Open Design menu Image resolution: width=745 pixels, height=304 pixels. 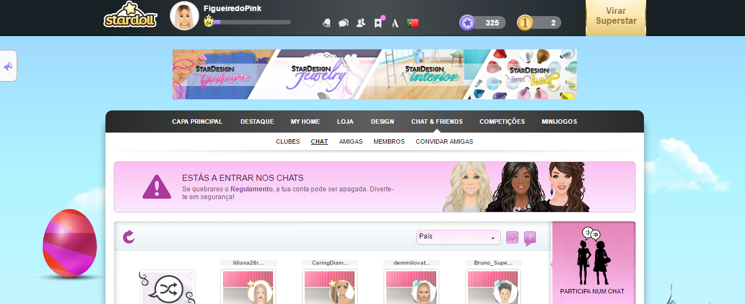tap(382, 121)
